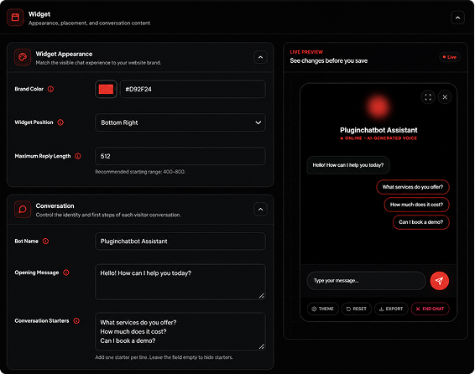Close the chat preview window
The height and width of the screenshot is (374, 475).
tap(445, 97)
